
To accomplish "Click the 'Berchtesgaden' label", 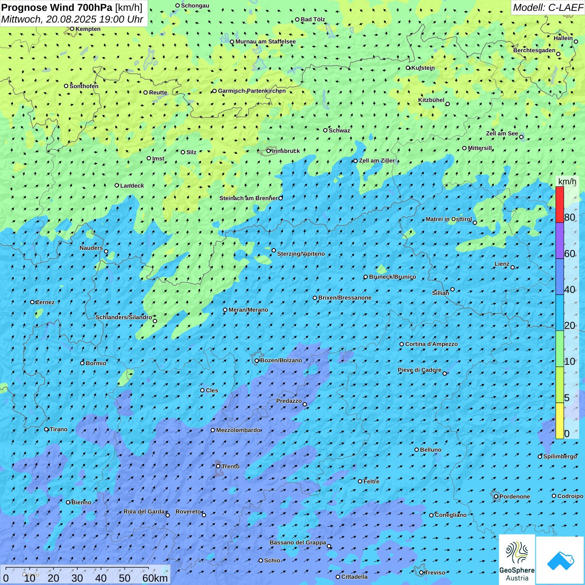I will click(x=534, y=50).
